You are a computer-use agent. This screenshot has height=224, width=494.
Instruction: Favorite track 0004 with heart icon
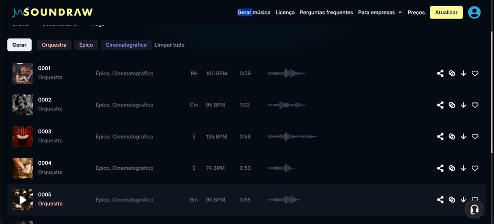point(475,168)
